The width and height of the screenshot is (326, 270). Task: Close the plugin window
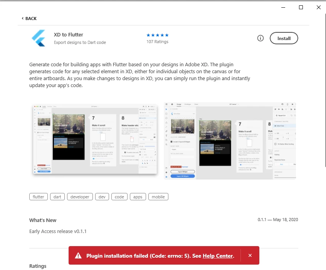tap(319, 7)
